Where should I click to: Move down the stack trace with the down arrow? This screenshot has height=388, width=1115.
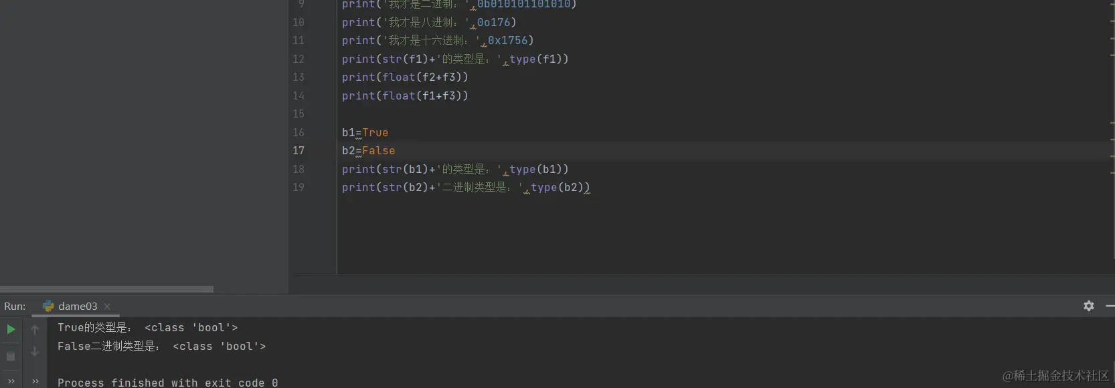point(35,352)
